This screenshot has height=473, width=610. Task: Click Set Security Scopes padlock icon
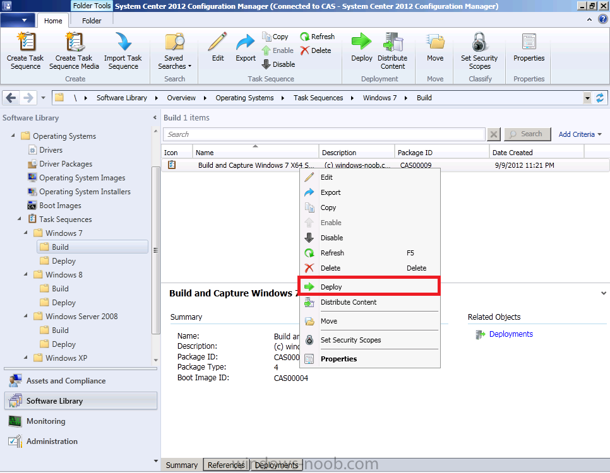click(x=479, y=42)
